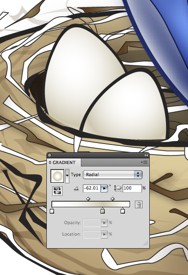Screen dimensions: 188x275
Task: Open the Type dropdown showing Radial
Action: click(x=112, y=175)
